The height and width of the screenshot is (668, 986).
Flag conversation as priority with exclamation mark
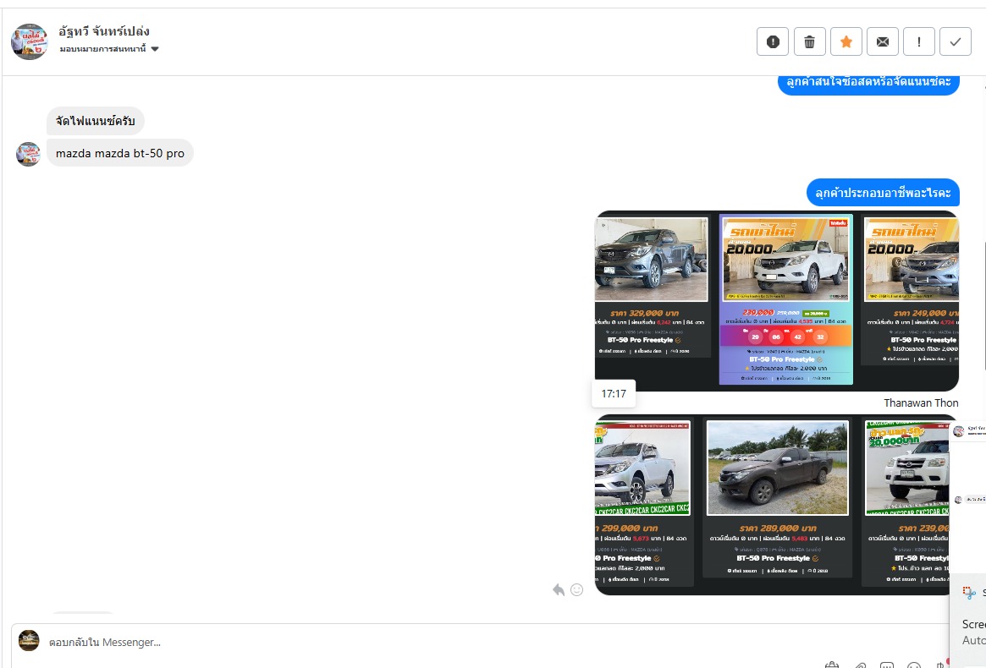pos(919,42)
